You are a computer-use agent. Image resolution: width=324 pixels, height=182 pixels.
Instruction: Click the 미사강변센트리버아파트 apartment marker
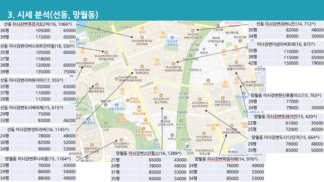142,66
